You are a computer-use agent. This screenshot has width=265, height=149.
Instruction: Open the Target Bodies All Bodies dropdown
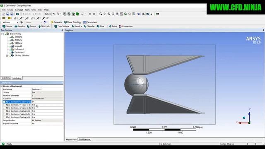tap(47, 120)
